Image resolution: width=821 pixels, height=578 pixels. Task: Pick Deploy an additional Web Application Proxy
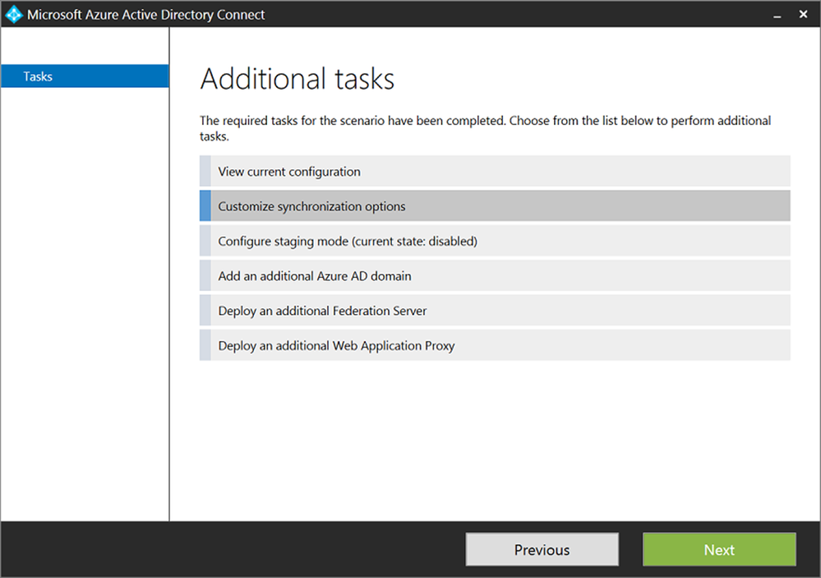coord(495,345)
